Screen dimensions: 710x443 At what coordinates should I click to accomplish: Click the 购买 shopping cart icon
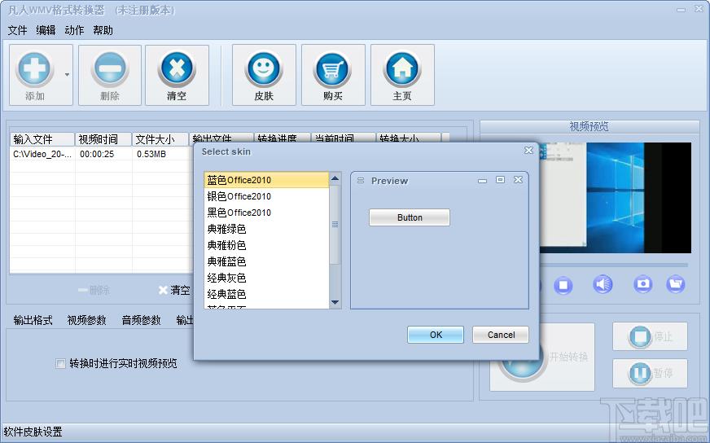[x=333, y=70]
